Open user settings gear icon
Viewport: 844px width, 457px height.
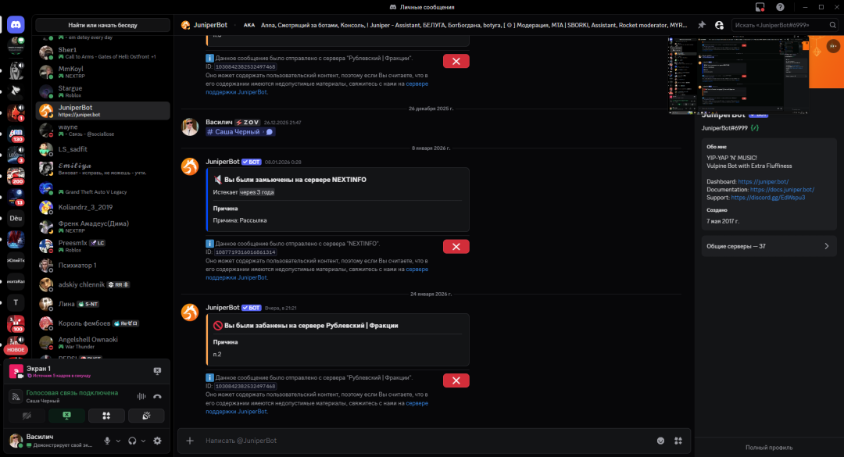point(157,441)
